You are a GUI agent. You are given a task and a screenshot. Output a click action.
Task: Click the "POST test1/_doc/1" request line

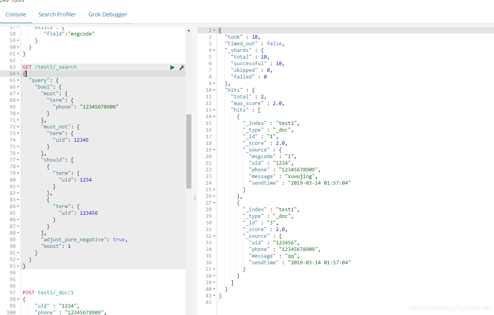pos(48,293)
